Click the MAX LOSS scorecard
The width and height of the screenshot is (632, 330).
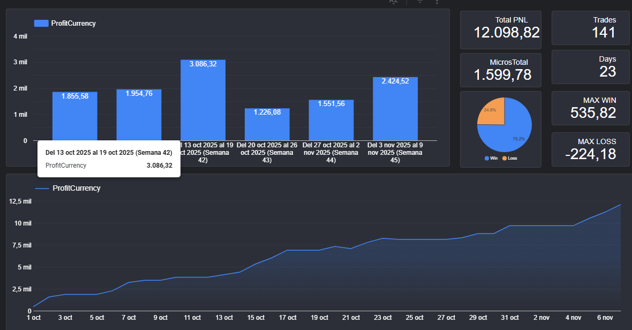(x=591, y=149)
